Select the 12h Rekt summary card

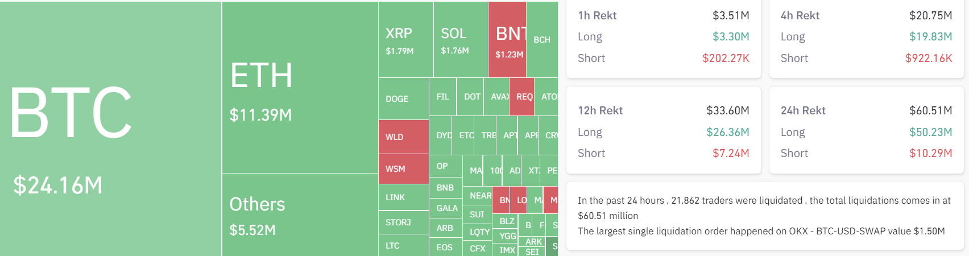[663, 131]
